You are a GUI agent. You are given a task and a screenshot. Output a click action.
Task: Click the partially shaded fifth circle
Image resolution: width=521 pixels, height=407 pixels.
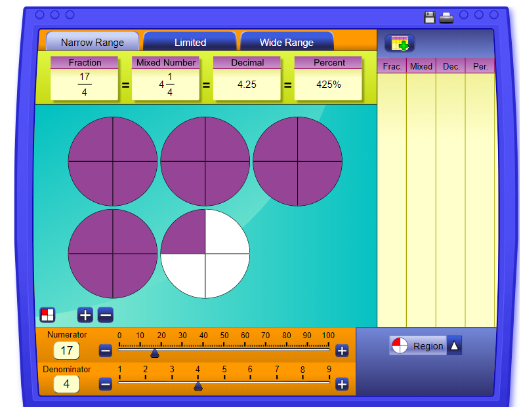click(205, 254)
